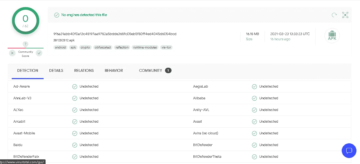The image size is (360, 164).
Task: Click the BitDefenderTheta engine name
Action: coord(207,157)
